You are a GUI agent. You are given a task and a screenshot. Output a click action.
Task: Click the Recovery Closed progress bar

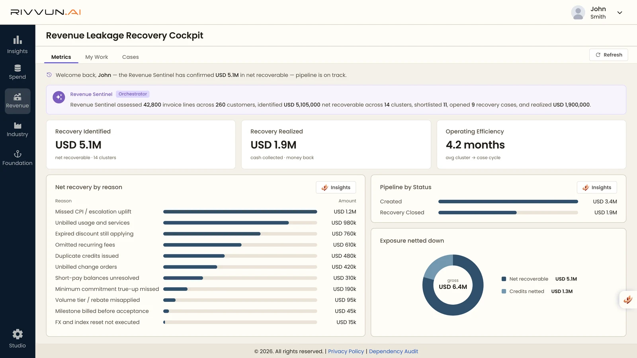508,212
